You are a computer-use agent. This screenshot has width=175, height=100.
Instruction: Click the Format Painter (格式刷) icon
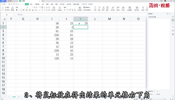(12, 8)
